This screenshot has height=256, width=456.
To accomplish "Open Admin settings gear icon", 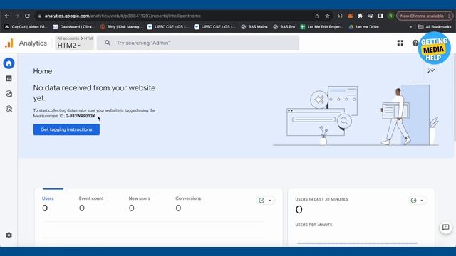I will (9, 235).
